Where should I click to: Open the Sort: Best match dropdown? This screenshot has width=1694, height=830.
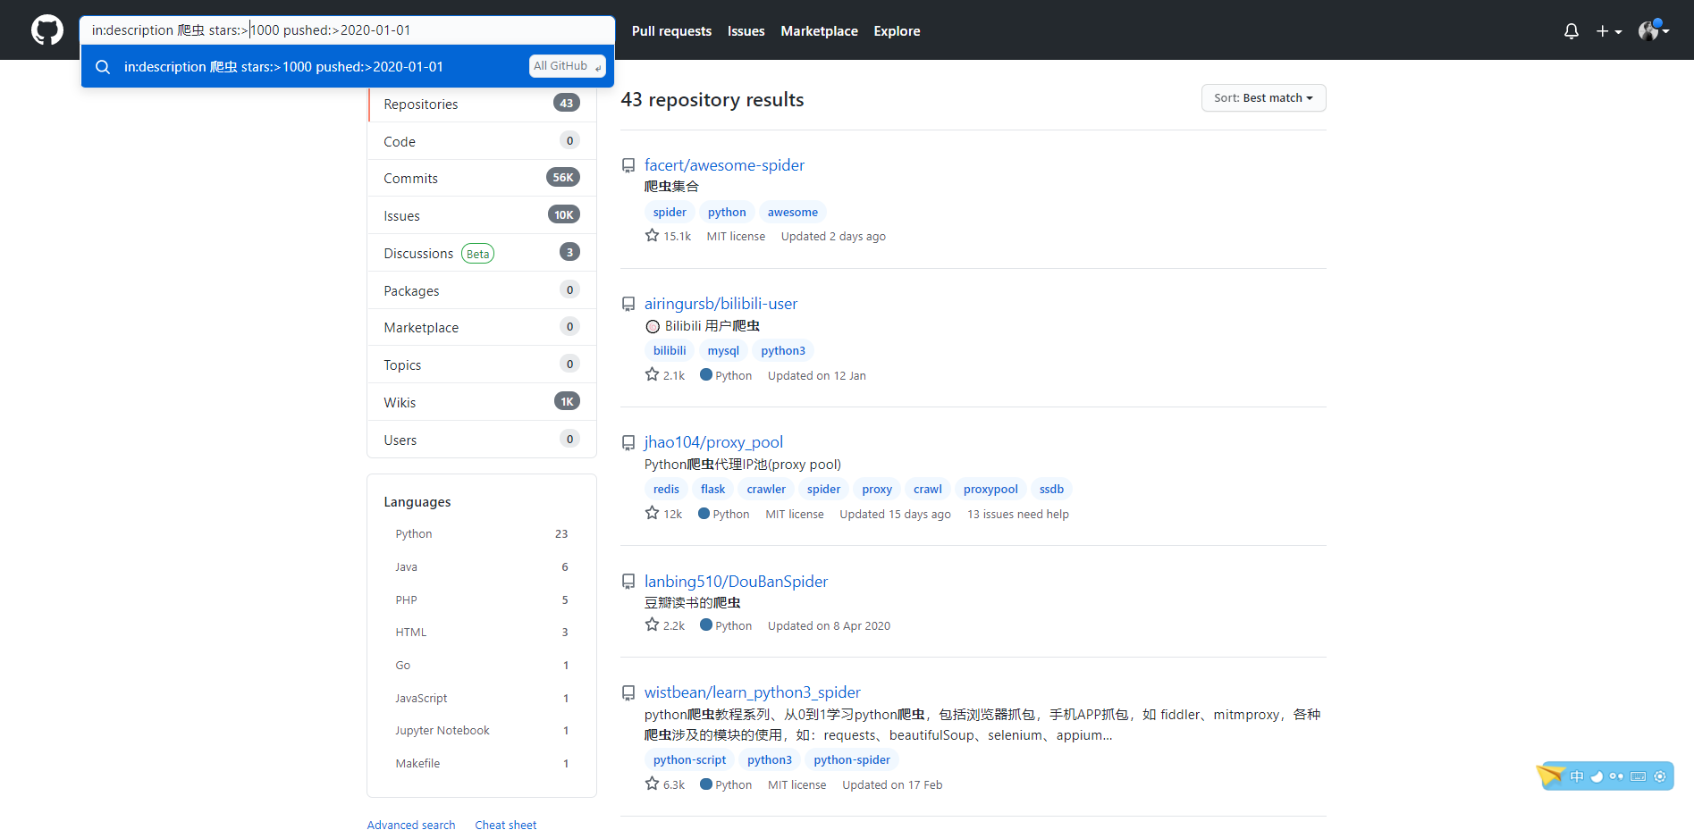[x=1263, y=98]
